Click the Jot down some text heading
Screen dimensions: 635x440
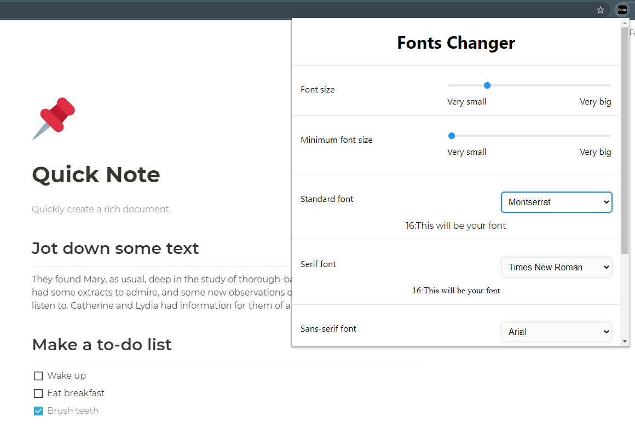click(x=116, y=248)
